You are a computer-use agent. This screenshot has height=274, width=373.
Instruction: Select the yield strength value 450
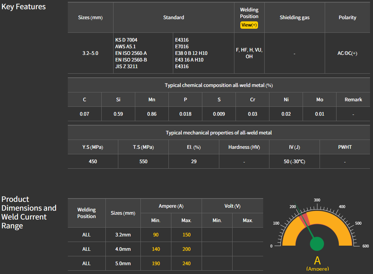click(93, 161)
